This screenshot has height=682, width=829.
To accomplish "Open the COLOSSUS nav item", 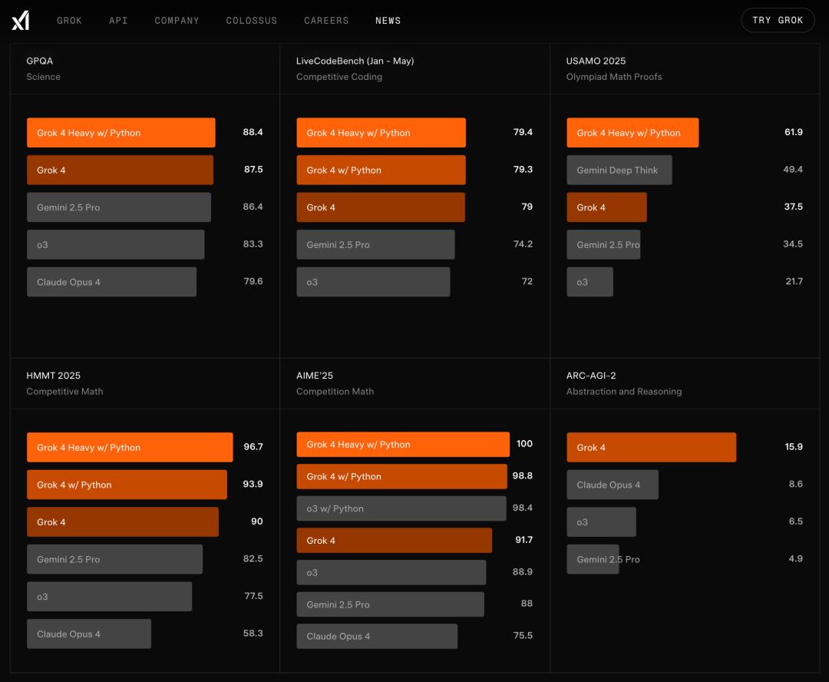I will click(252, 21).
